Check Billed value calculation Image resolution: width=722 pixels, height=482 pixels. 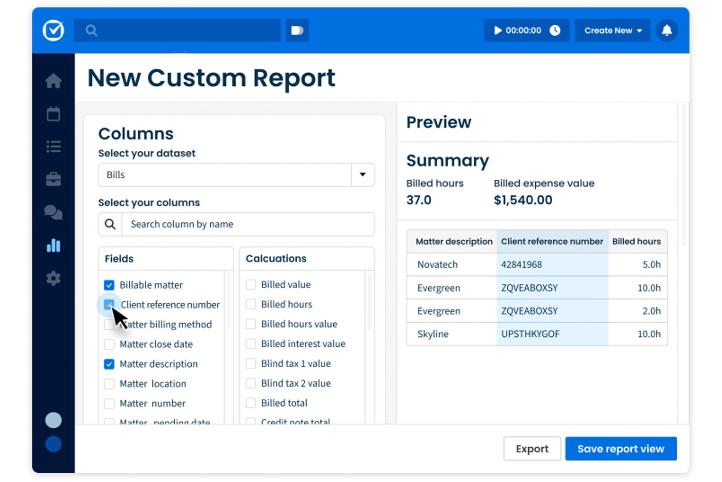point(251,284)
